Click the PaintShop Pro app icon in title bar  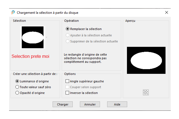(13, 12)
